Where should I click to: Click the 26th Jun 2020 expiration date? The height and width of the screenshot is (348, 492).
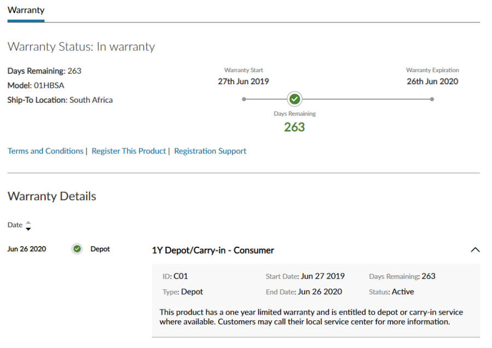pos(432,82)
